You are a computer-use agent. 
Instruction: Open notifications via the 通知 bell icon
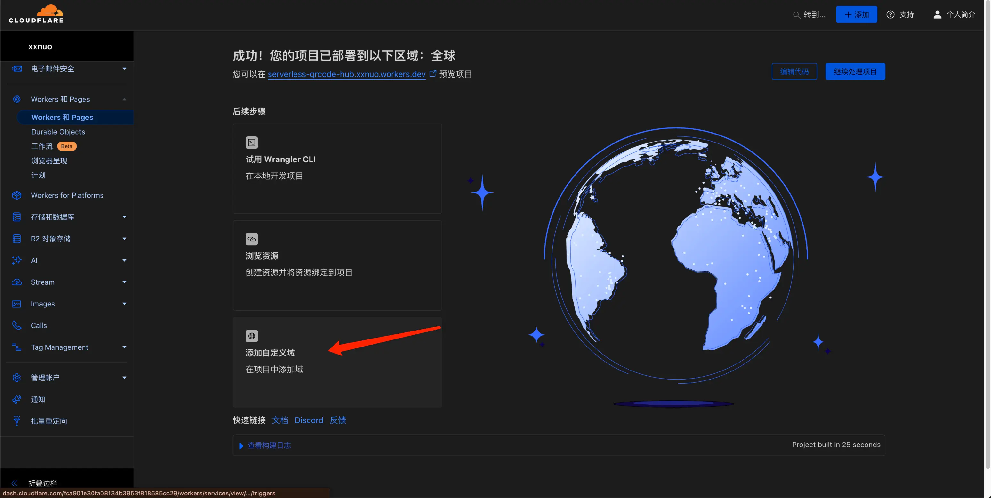pos(17,399)
